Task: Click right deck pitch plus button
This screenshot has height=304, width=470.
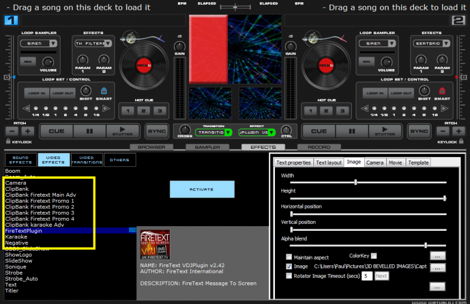Action: 459,131
